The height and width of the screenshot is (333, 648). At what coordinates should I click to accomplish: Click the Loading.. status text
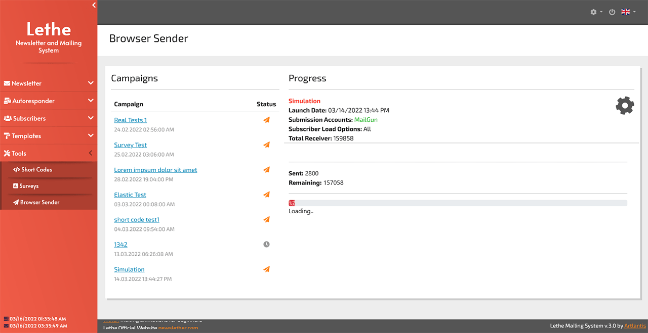tap(301, 211)
